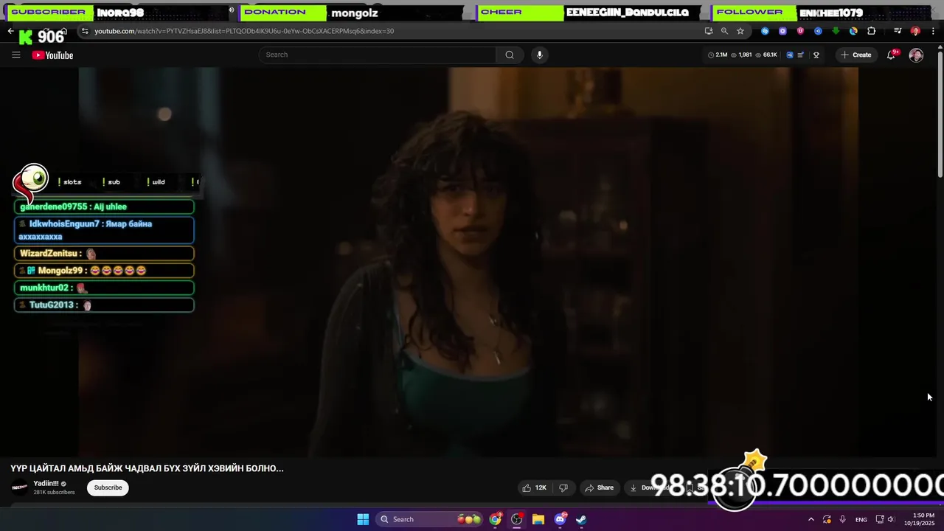Open the Yadiin!!! channel name link
Image resolution: width=944 pixels, height=531 pixels.
[46, 484]
